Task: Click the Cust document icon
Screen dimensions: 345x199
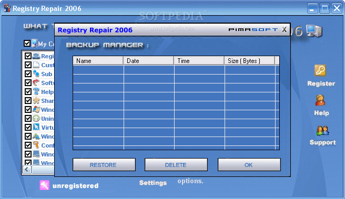Action: (36, 65)
